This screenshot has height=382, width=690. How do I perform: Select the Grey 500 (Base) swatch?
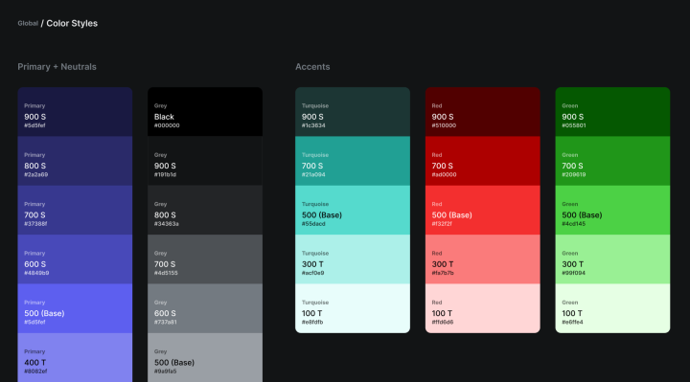click(x=205, y=357)
